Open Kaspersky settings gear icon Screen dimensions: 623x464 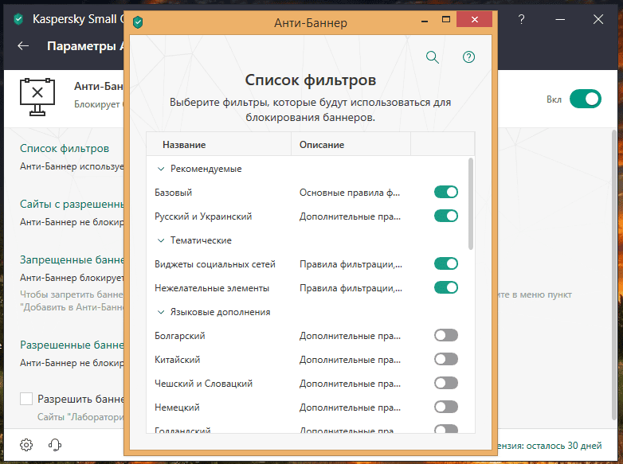click(26, 445)
